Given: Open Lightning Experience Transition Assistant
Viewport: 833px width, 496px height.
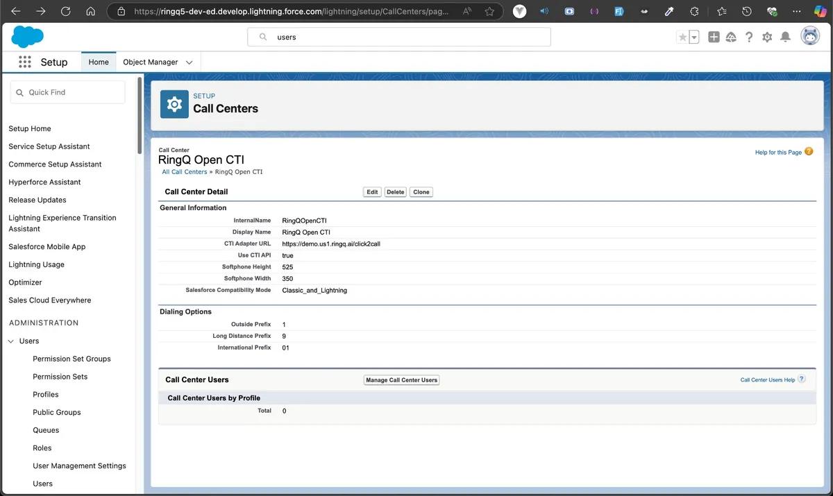Looking at the screenshot, I should point(62,223).
